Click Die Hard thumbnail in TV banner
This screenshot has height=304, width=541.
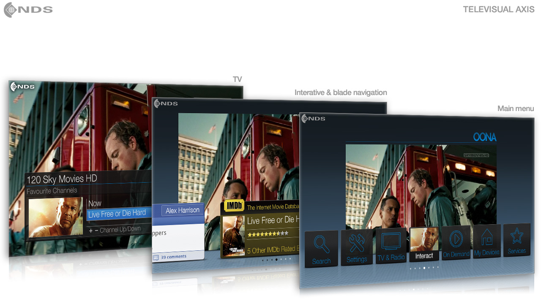tap(55, 217)
